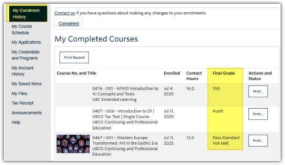The width and height of the screenshot is (285, 165).
Task: Open the AFN10 Introduction to AI course title
Action: (125, 91)
